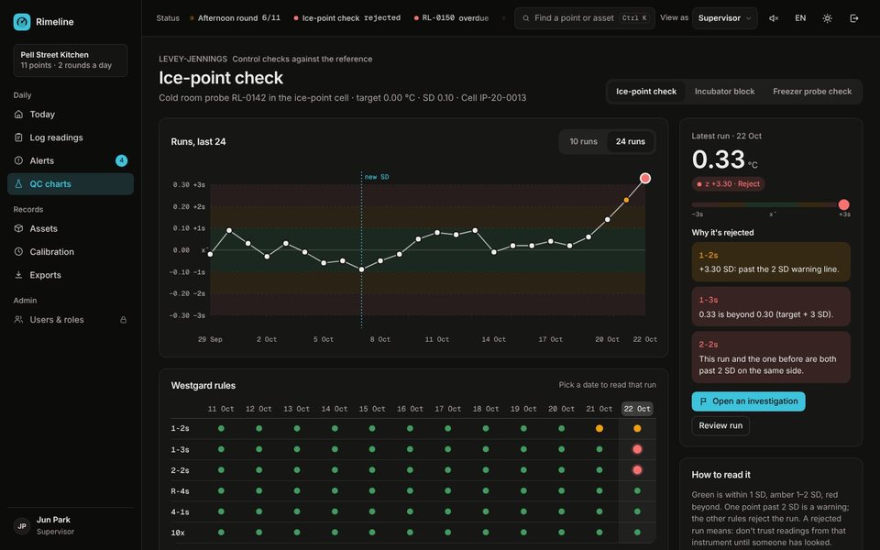Click the red 2-2s dot for 22 Oct
The image size is (880, 550).
637,469
